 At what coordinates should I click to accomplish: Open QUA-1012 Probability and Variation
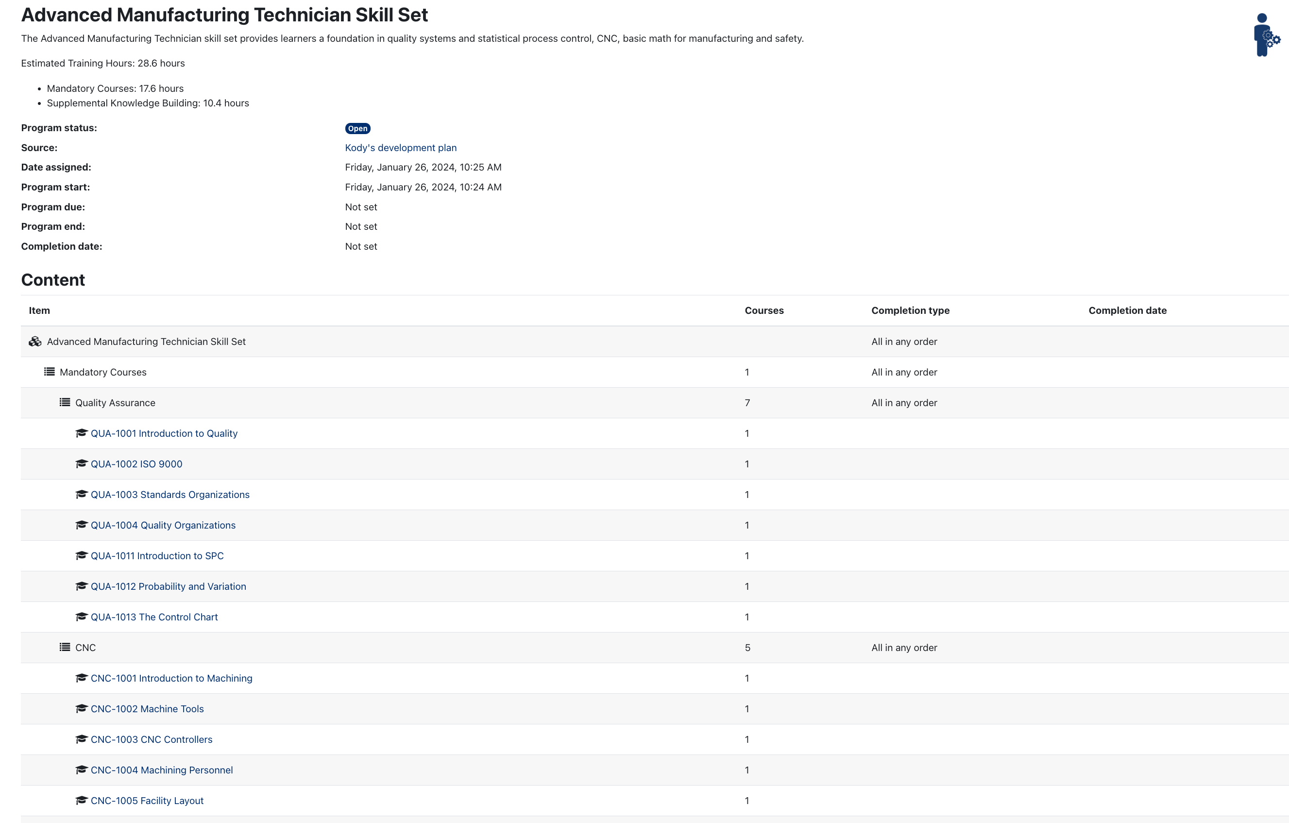click(168, 586)
